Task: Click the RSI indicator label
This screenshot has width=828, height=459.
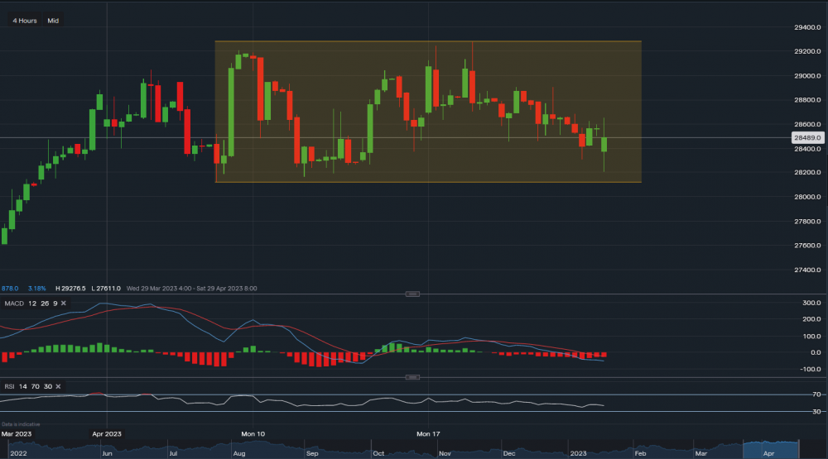Action: [x=9, y=386]
